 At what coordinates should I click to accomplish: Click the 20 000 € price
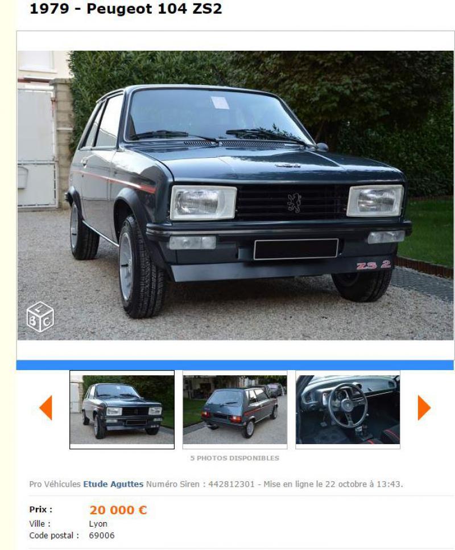[118, 510]
